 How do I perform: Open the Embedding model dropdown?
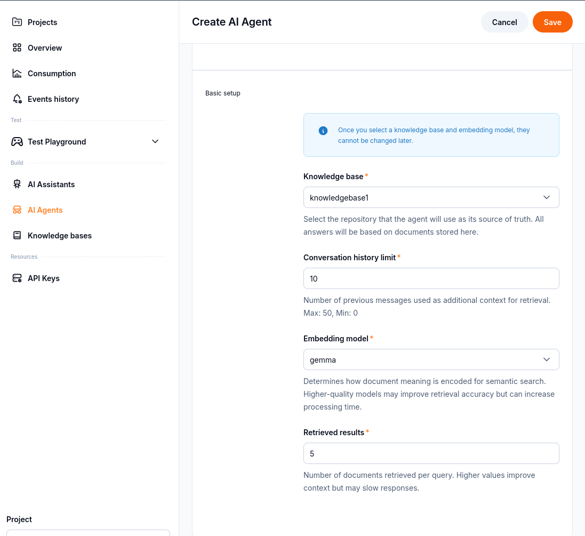click(431, 359)
